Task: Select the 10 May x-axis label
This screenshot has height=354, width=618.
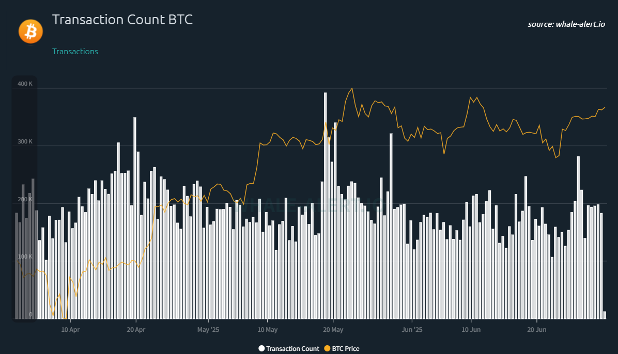Action: (x=268, y=329)
